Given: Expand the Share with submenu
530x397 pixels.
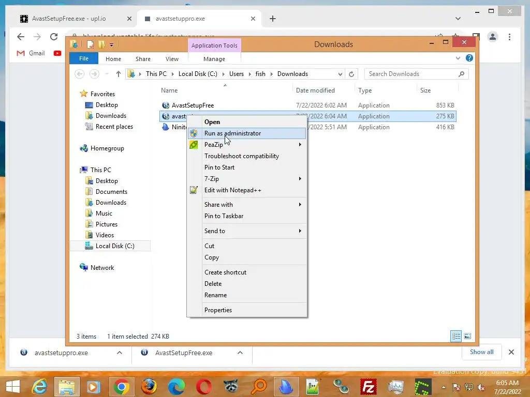Looking at the screenshot, I should 247,205.
